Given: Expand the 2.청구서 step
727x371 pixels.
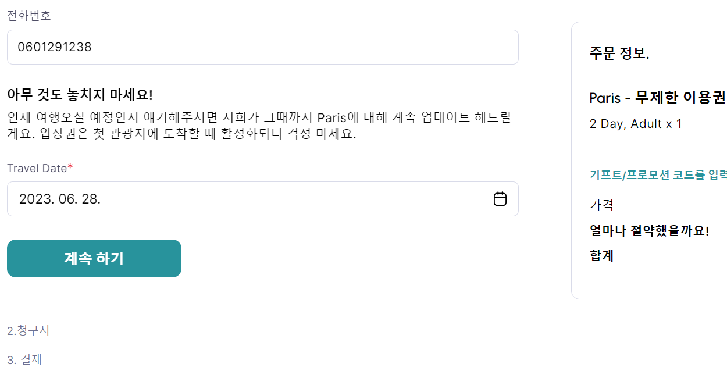Looking at the screenshot, I should tap(28, 331).
